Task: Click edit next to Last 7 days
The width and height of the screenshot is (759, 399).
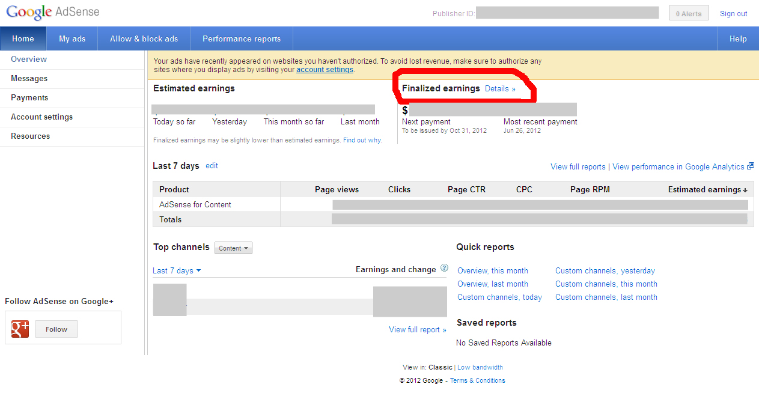Action: 212,166
